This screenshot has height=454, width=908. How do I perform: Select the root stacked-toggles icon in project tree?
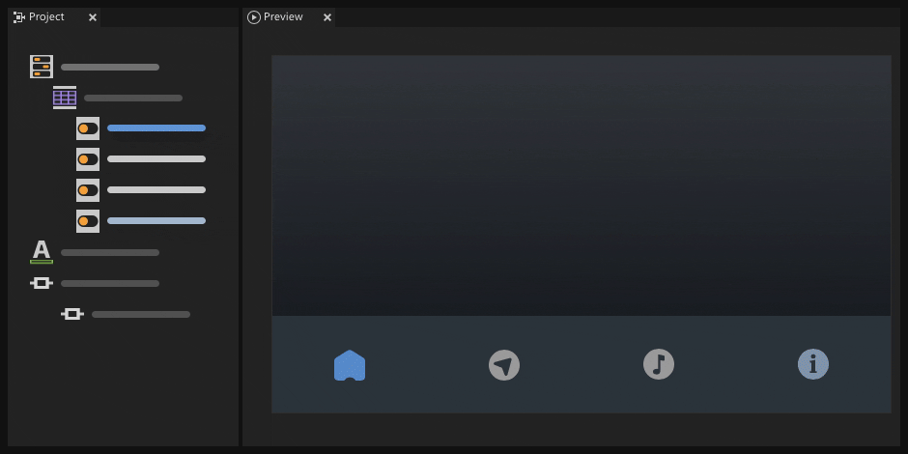[x=42, y=67]
